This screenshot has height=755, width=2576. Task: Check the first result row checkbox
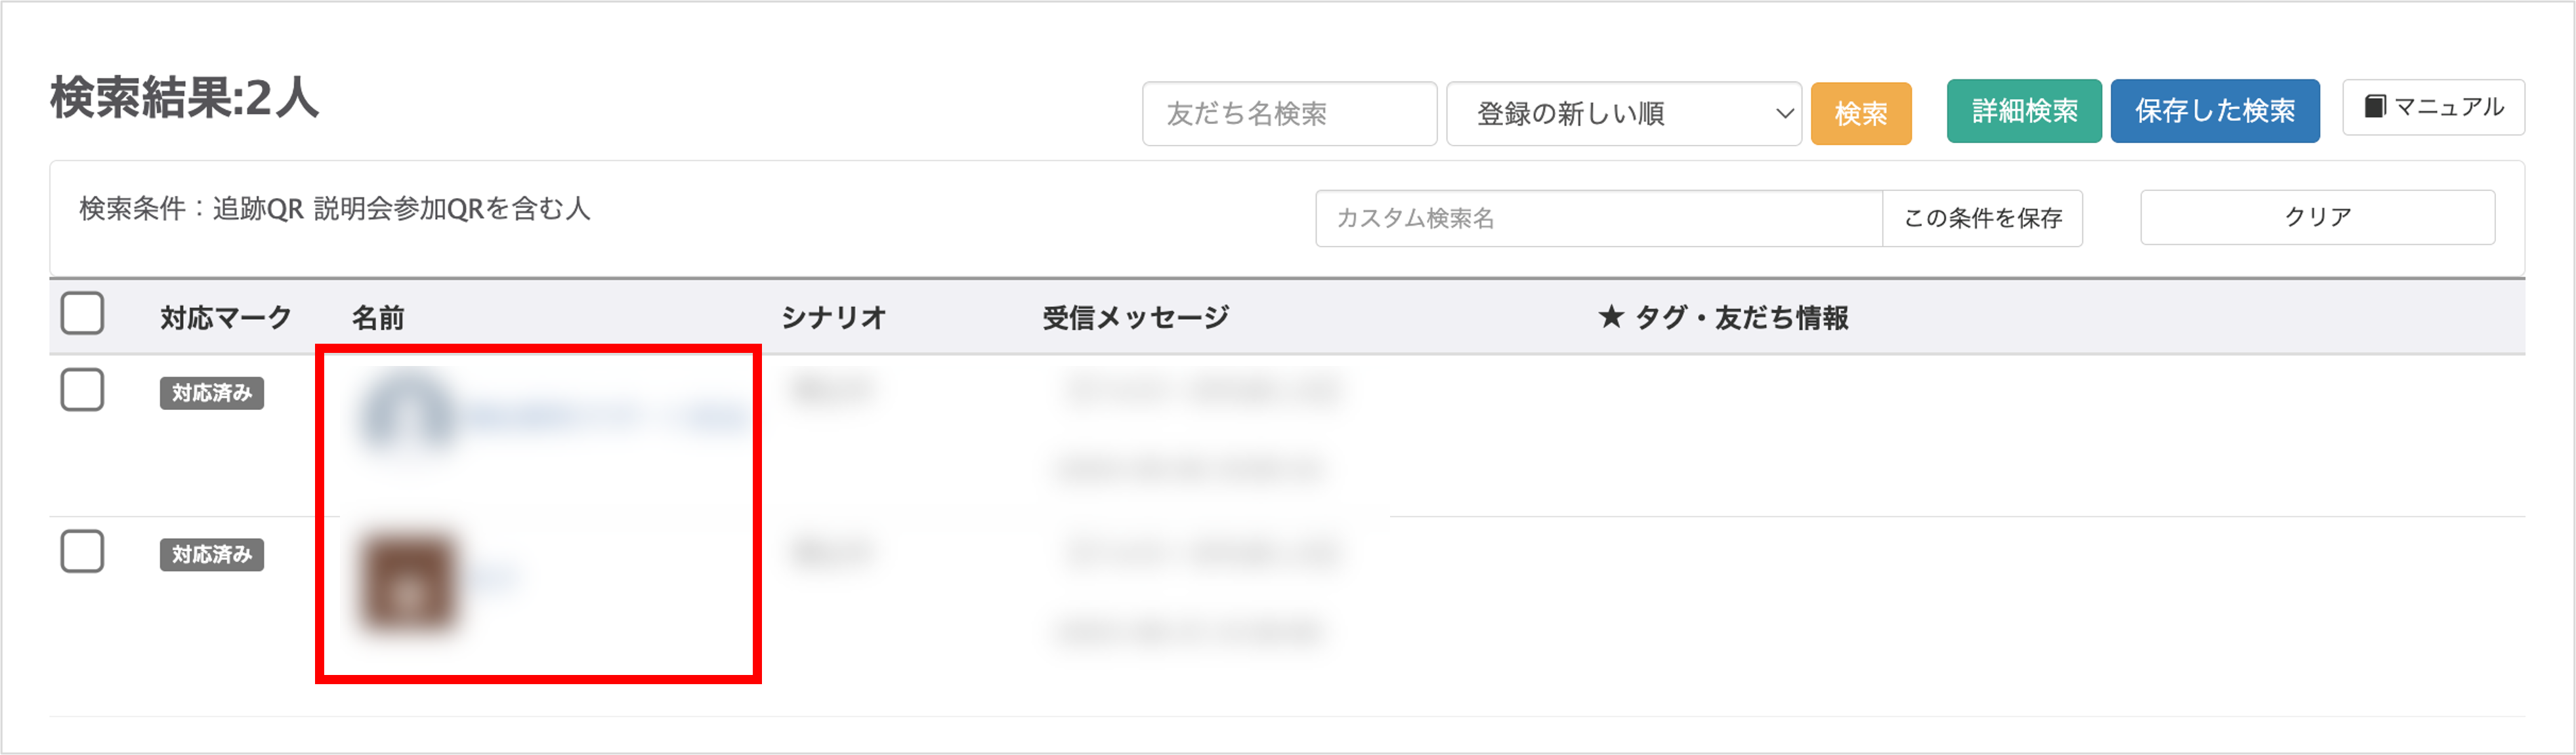[82, 390]
